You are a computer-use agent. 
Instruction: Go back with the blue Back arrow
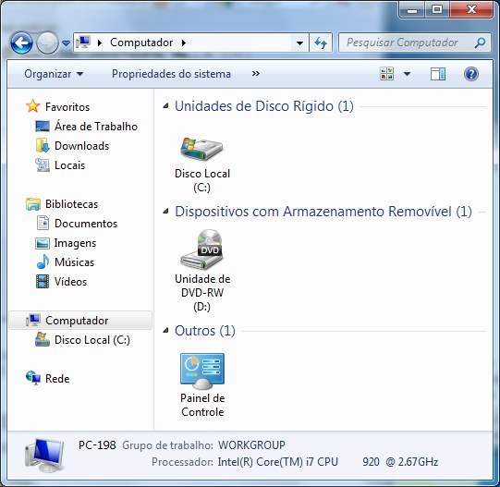[21, 43]
